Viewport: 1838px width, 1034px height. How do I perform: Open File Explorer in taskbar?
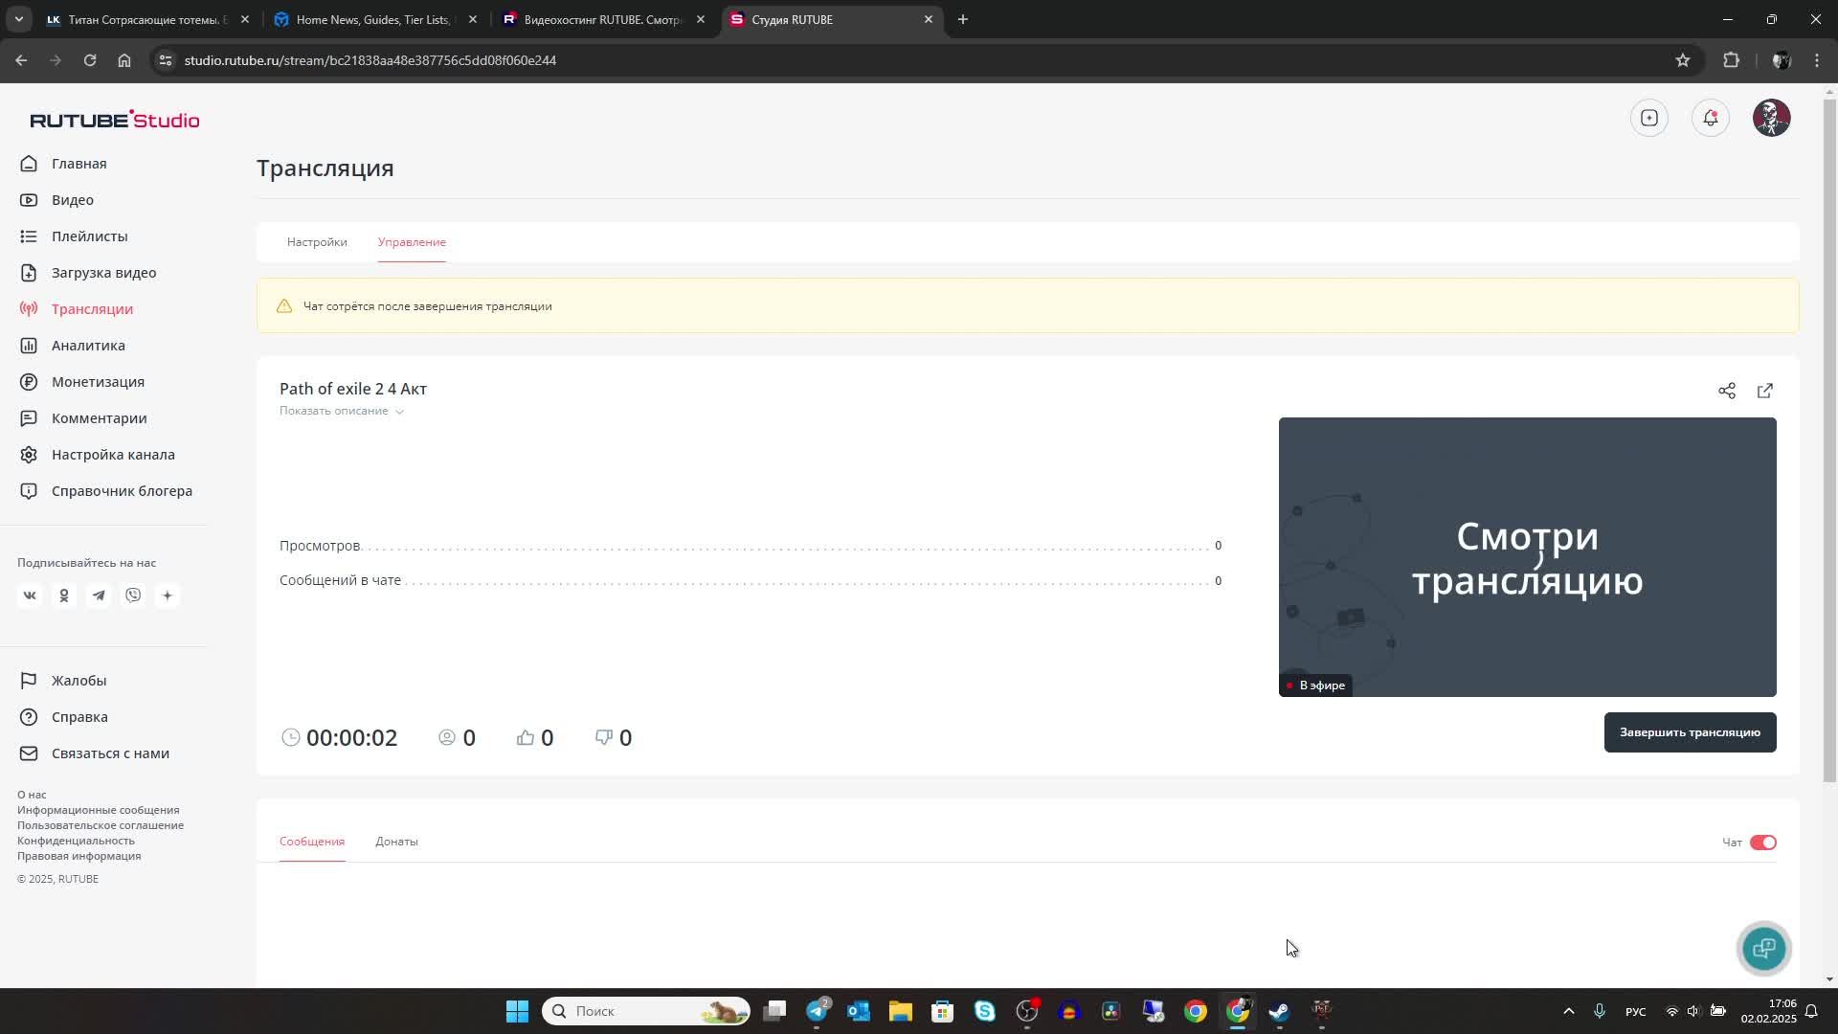(900, 1011)
